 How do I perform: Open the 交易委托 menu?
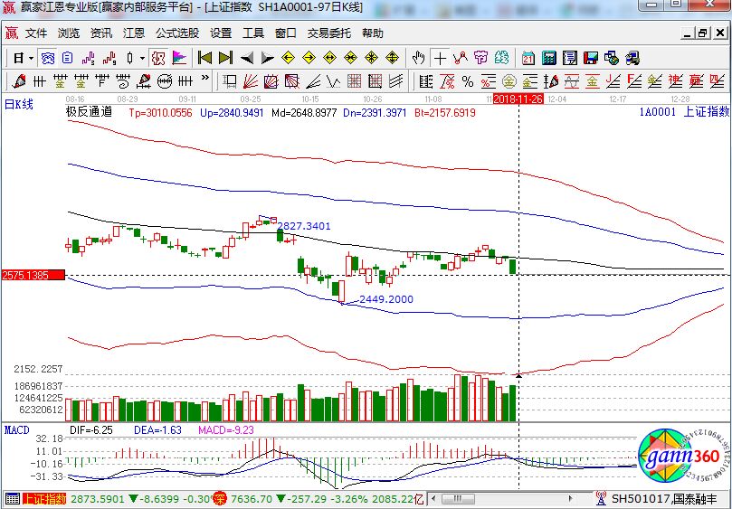(329, 33)
